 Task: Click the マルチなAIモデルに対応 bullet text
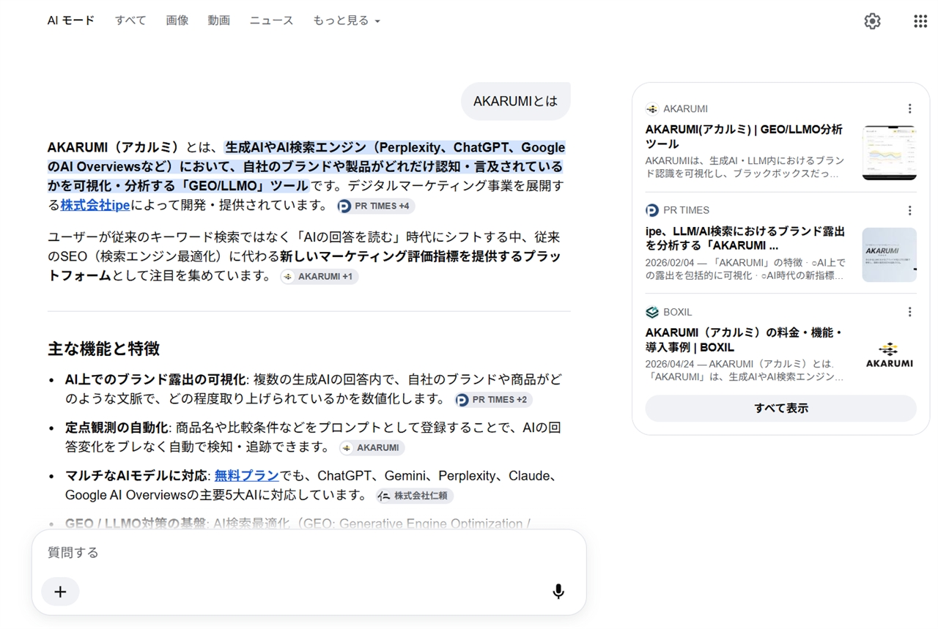(x=136, y=476)
